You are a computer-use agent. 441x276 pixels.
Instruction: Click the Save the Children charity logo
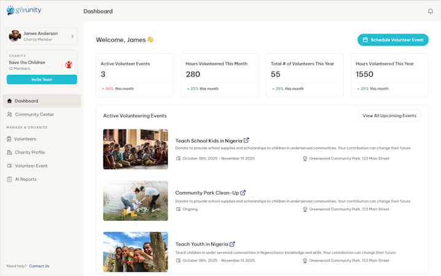click(x=69, y=64)
